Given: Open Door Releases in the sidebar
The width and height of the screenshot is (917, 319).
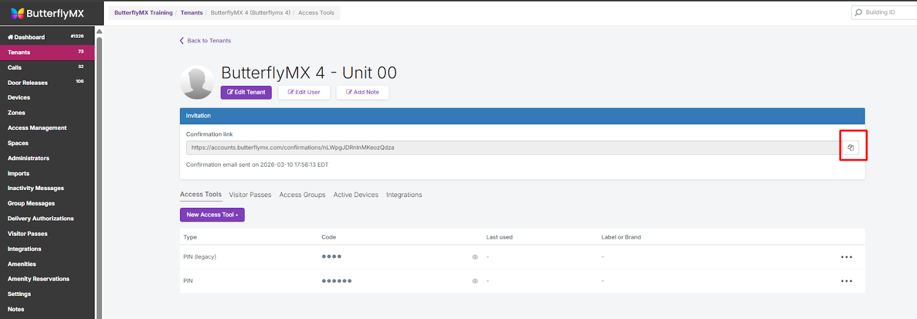Looking at the screenshot, I should pos(28,82).
